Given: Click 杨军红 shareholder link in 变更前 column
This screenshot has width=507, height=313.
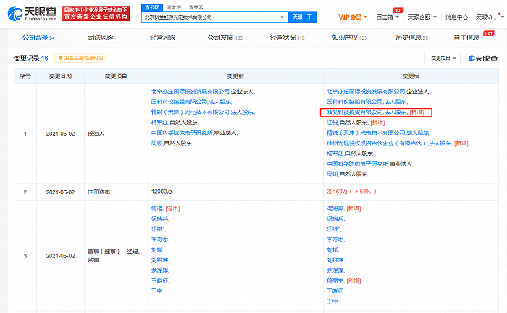Looking at the screenshot, I should coord(159,123).
